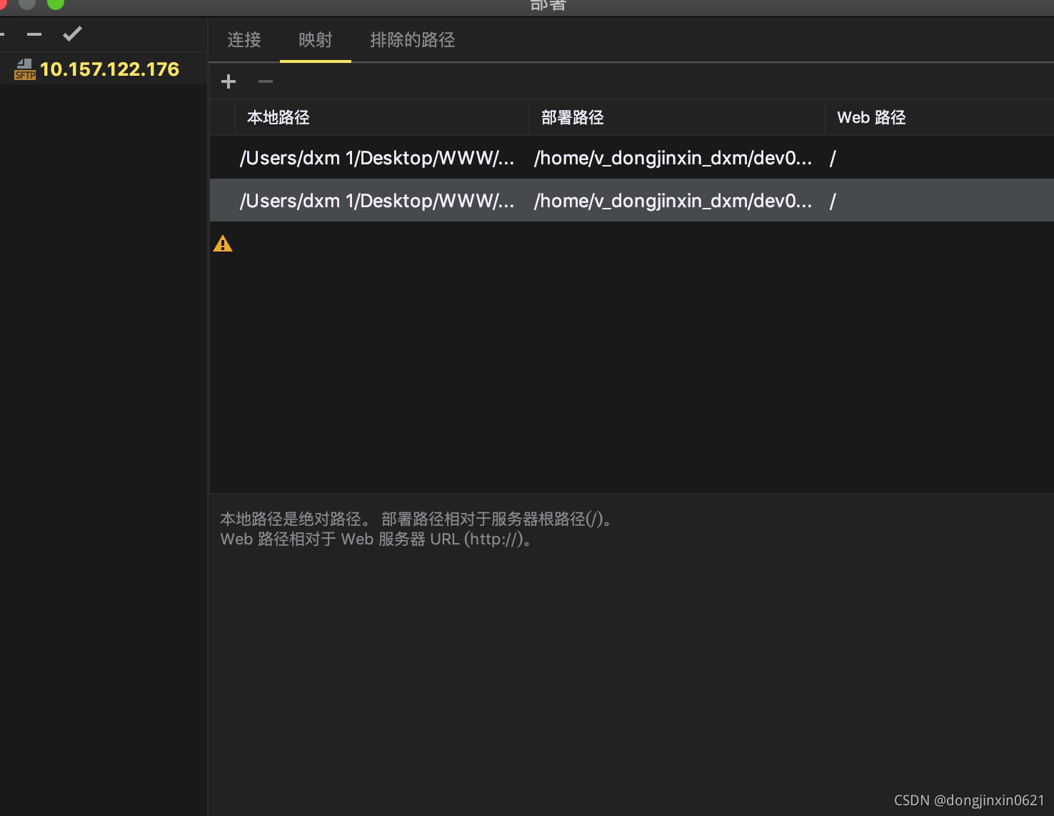This screenshot has height=816, width=1054.
Task: Select the 映射 tab
Action: (315, 39)
